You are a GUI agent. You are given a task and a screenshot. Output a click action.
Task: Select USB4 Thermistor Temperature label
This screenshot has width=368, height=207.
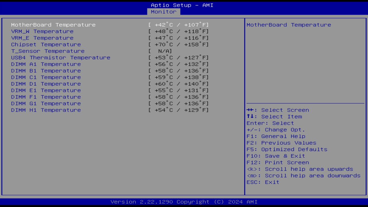[61, 57]
